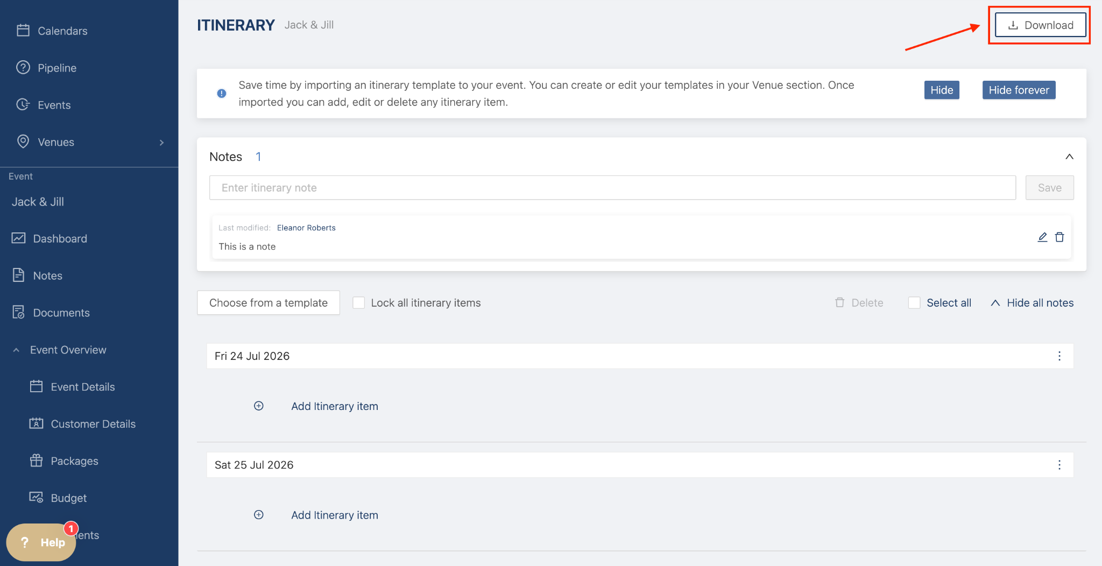Collapse the Event Overview sidebar section
The height and width of the screenshot is (566, 1102).
pos(17,350)
